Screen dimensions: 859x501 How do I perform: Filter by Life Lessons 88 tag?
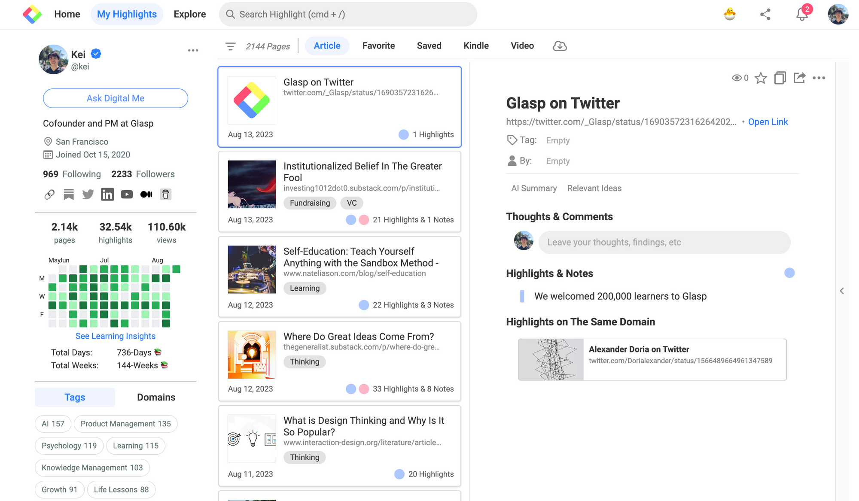(x=121, y=489)
